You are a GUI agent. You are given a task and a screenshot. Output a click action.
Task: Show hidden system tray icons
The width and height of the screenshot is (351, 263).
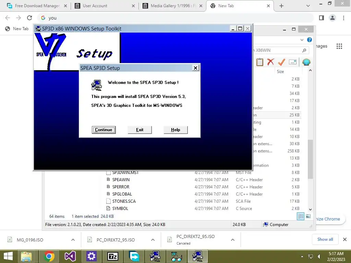[x=302, y=256]
